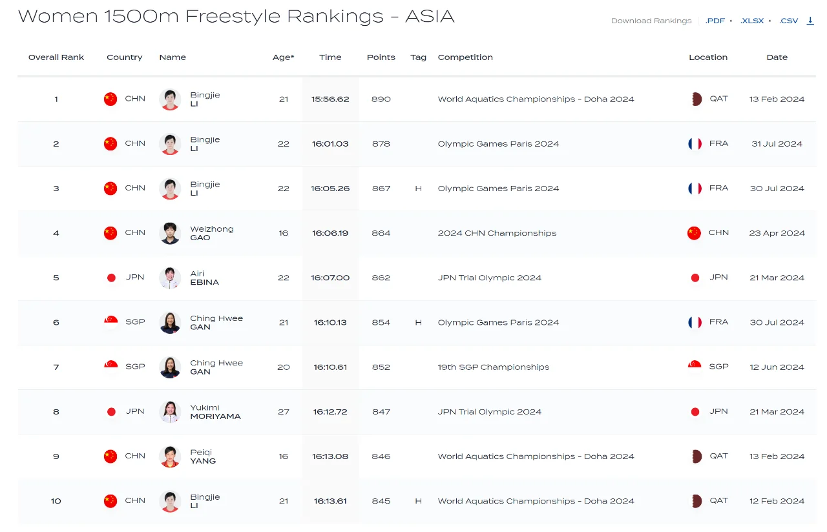Screen dimensions: 827x532
Task: Open Yukimi Moriyama's profile name
Action: pos(215,412)
